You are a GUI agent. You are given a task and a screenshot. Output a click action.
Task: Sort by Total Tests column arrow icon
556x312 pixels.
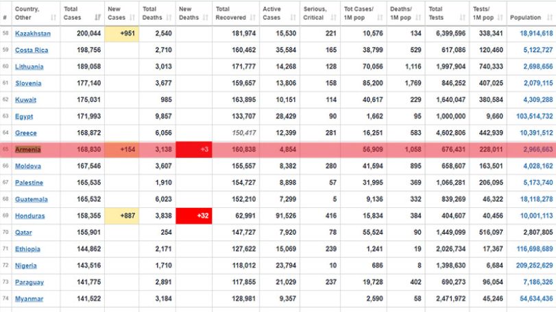[x=462, y=17]
